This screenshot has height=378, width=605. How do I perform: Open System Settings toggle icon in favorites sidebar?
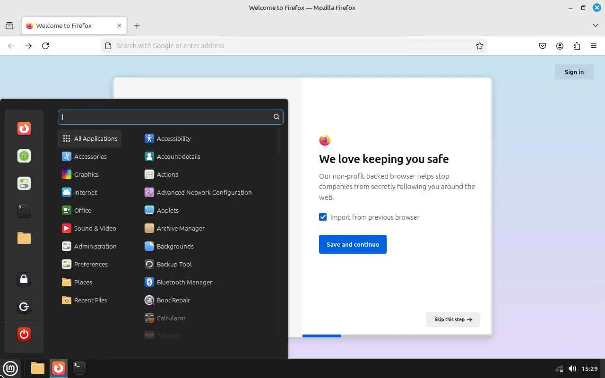[x=24, y=183]
